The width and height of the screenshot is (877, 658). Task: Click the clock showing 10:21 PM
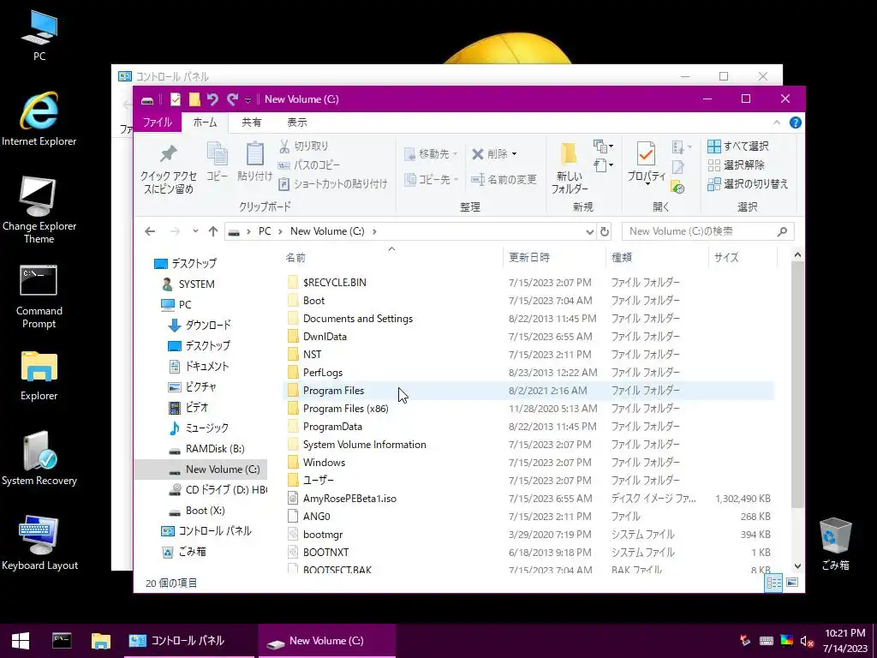point(844,633)
